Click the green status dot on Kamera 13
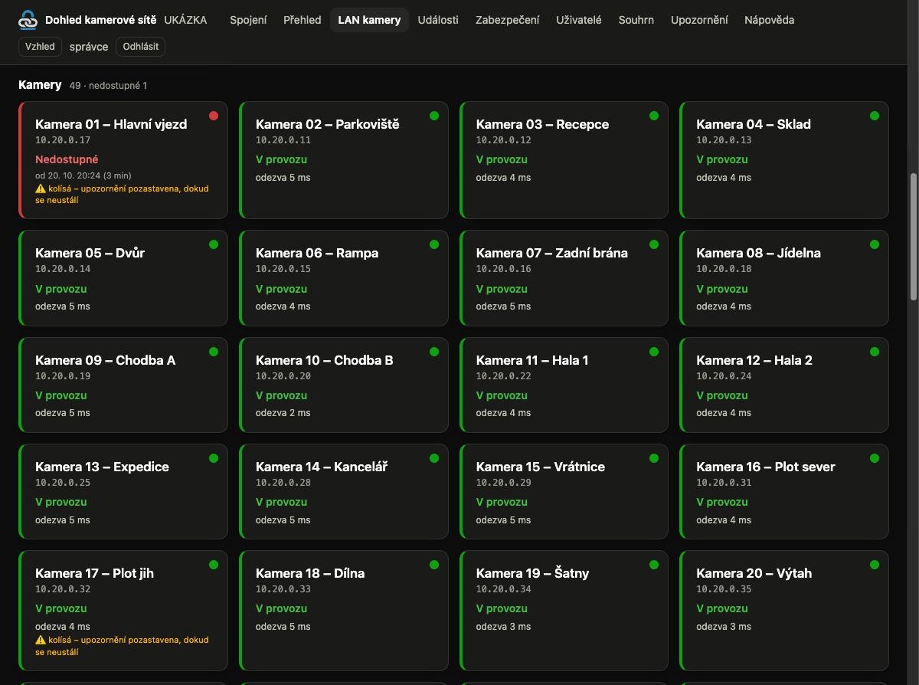Screen dimensions: 919x685 214,458
